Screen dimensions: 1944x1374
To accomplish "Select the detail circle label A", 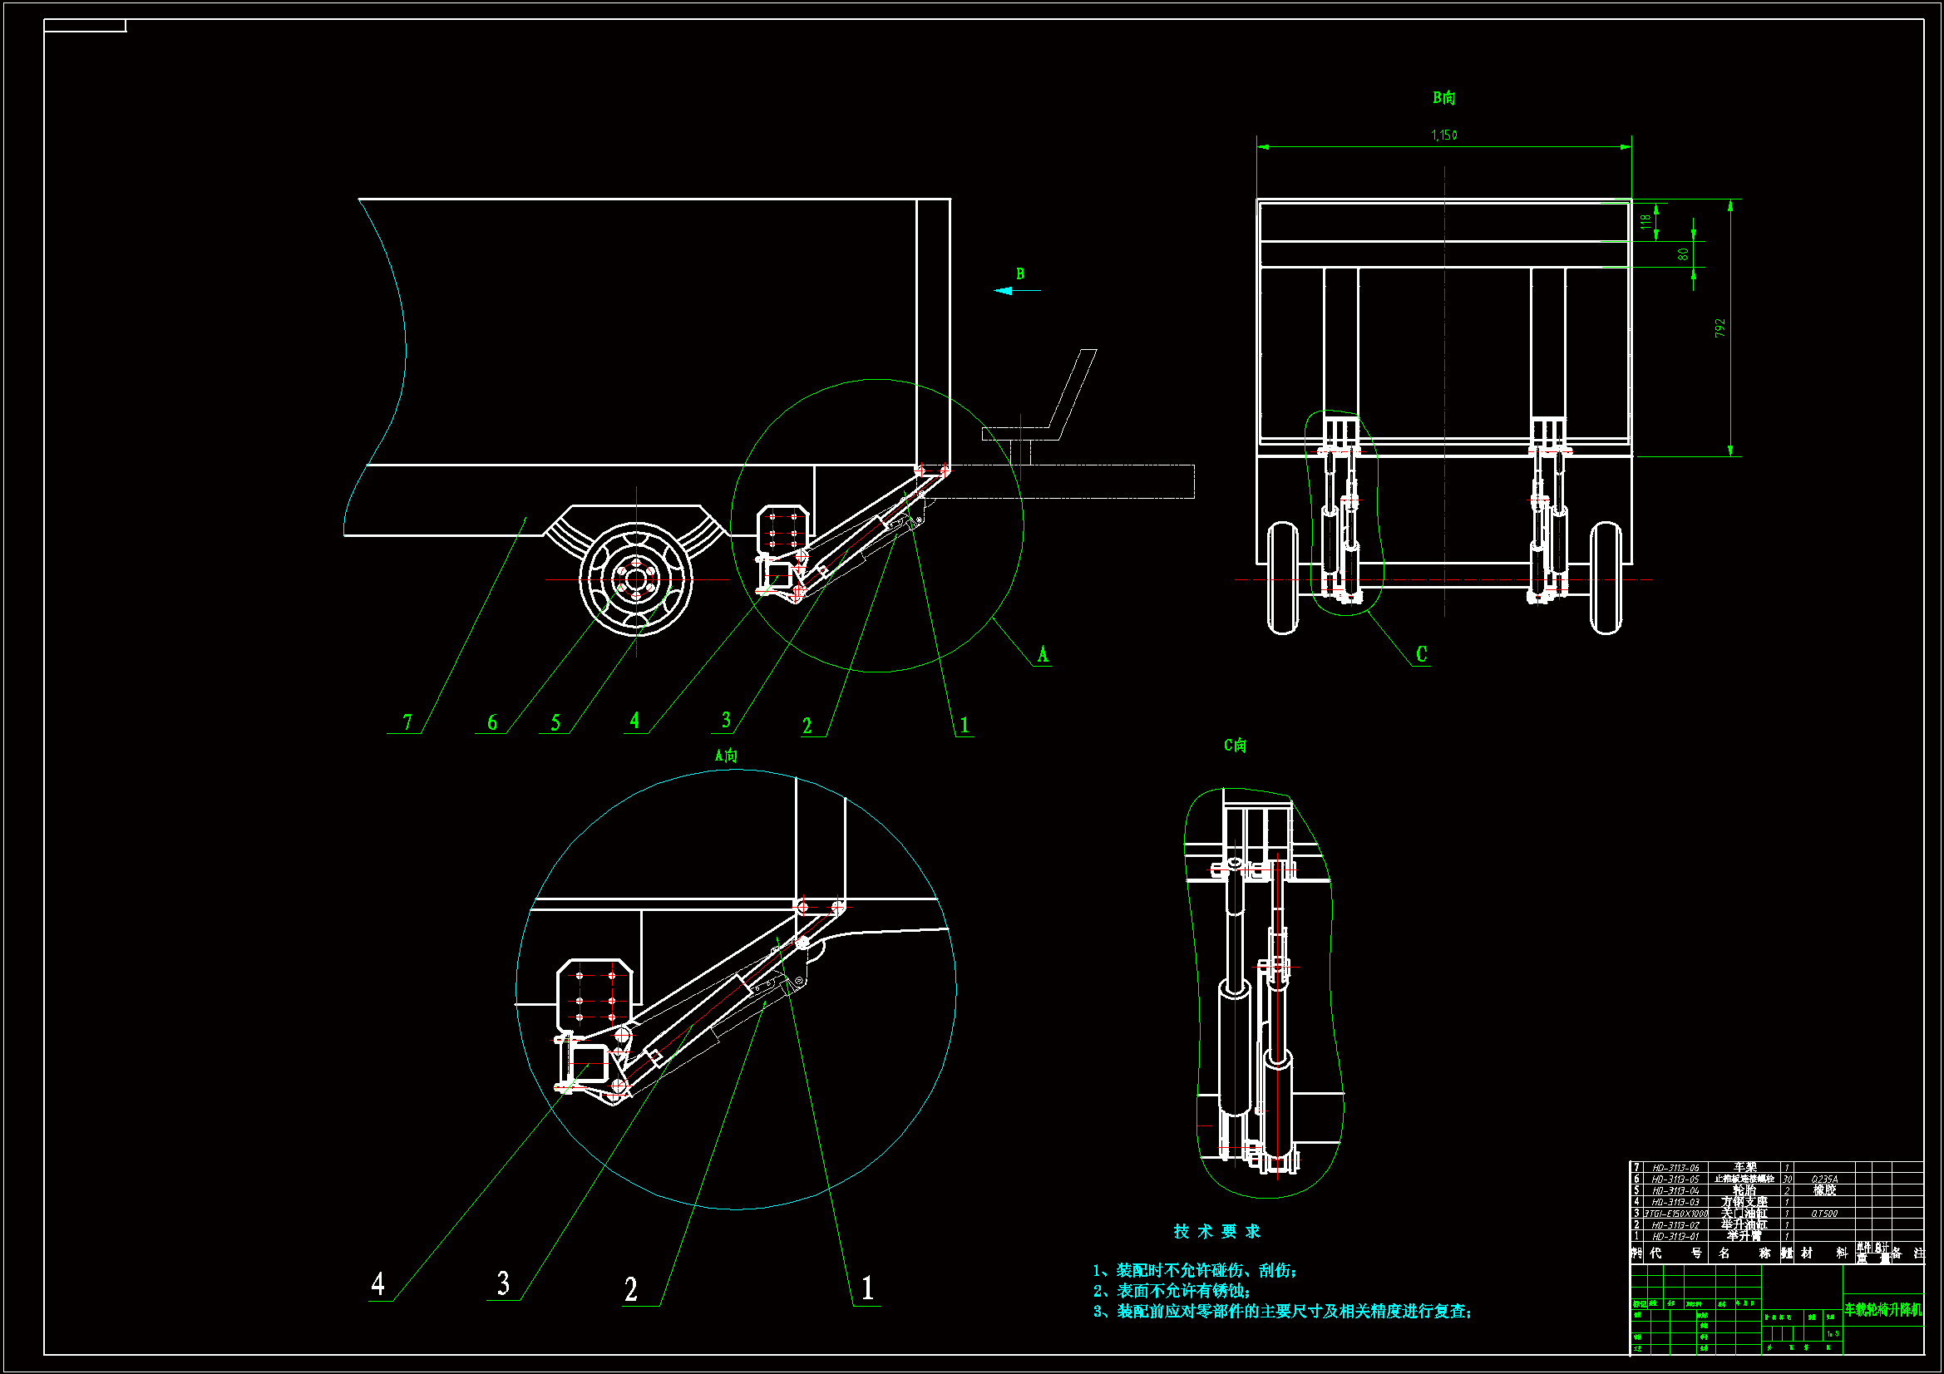I will click(1043, 654).
